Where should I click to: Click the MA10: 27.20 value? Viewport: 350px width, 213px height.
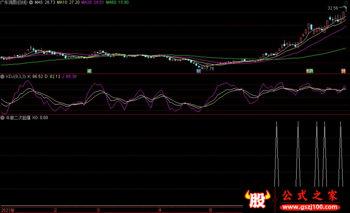click(68, 3)
